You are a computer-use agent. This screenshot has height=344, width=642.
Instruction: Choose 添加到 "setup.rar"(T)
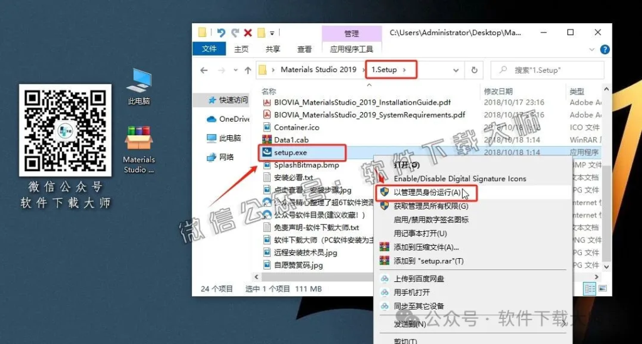click(x=428, y=261)
